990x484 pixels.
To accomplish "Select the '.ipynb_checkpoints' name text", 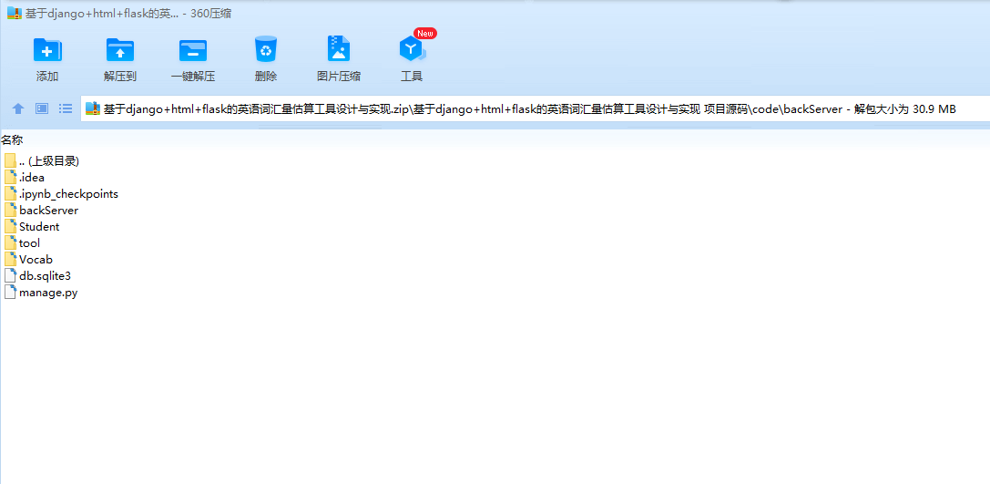I will pos(69,194).
